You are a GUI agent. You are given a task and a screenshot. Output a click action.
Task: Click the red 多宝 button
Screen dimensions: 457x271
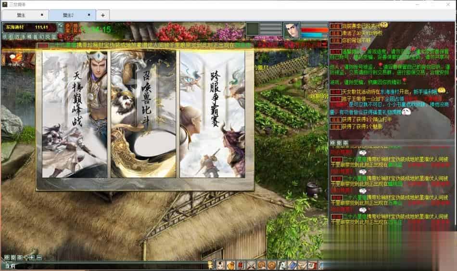(x=68, y=29)
